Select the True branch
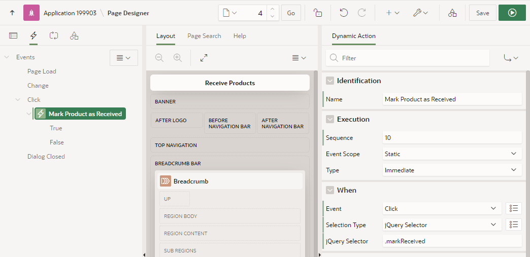Screen dimensions: 530x257 click(x=56, y=128)
